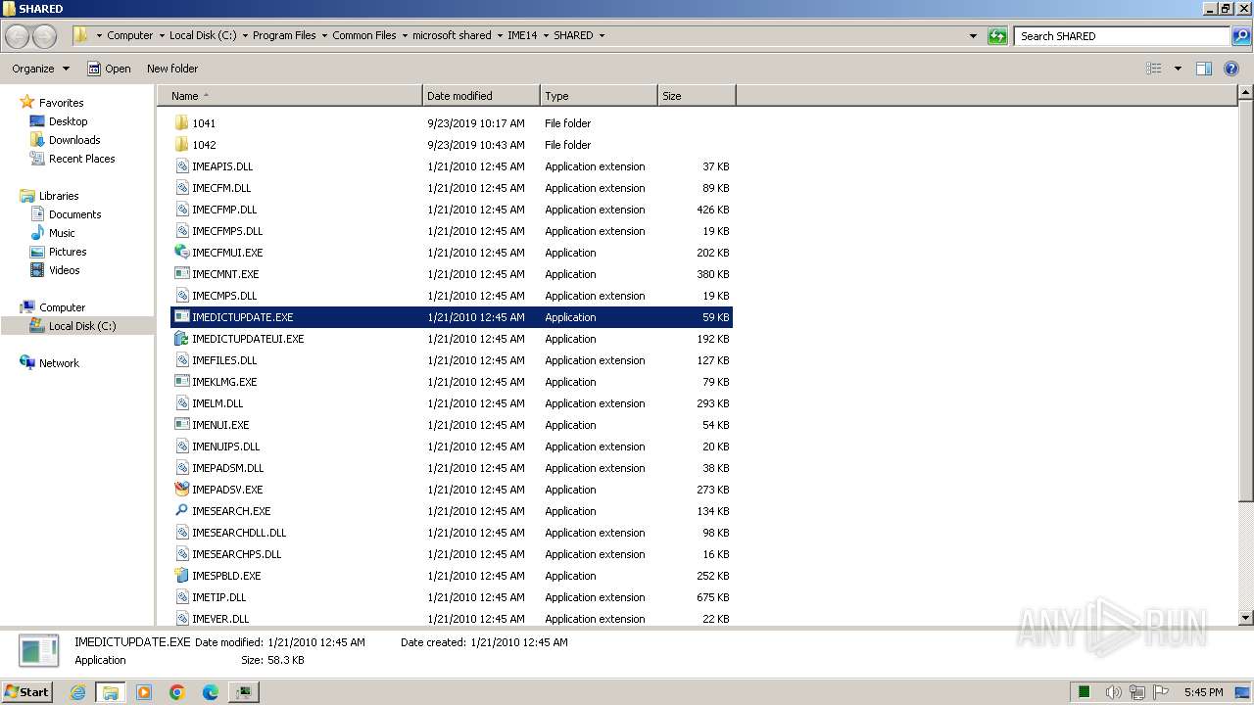Open the views options dropdown arrow
The height and width of the screenshot is (705, 1254).
1178,69
